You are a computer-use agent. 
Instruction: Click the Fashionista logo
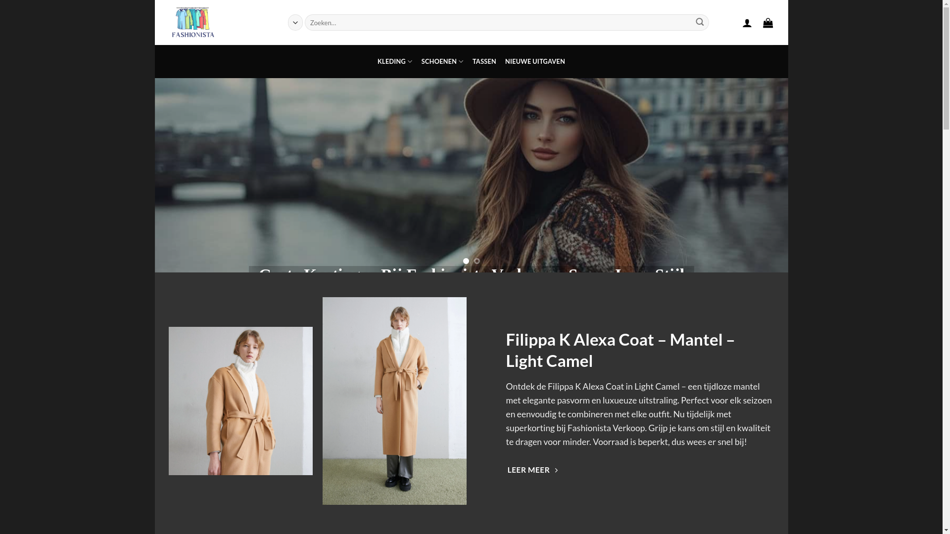(193, 22)
